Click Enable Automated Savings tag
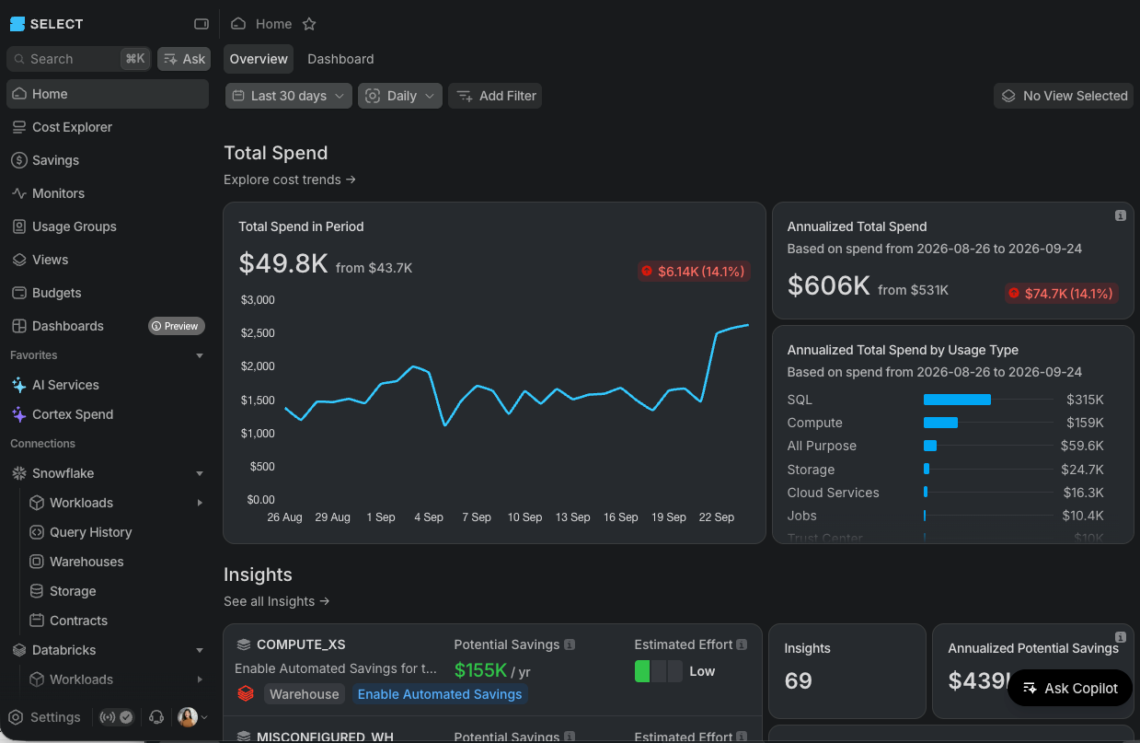This screenshot has height=743, width=1140. pyautogui.click(x=440, y=694)
